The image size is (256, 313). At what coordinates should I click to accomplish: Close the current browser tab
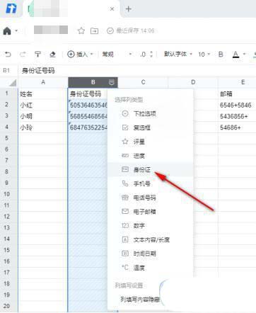pos(112,9)
